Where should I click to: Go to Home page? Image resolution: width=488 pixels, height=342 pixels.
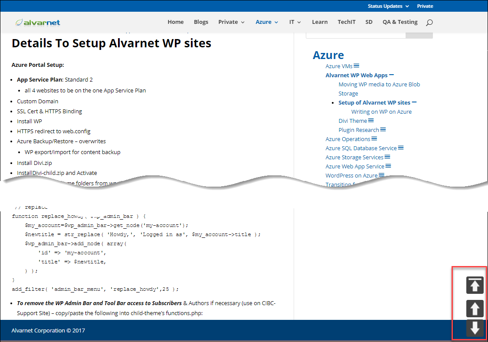click(176, 22)
